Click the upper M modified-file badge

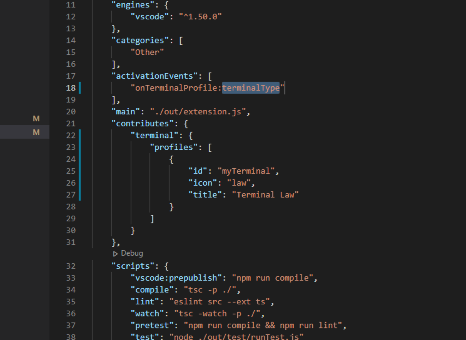click(x=36, y=118)
